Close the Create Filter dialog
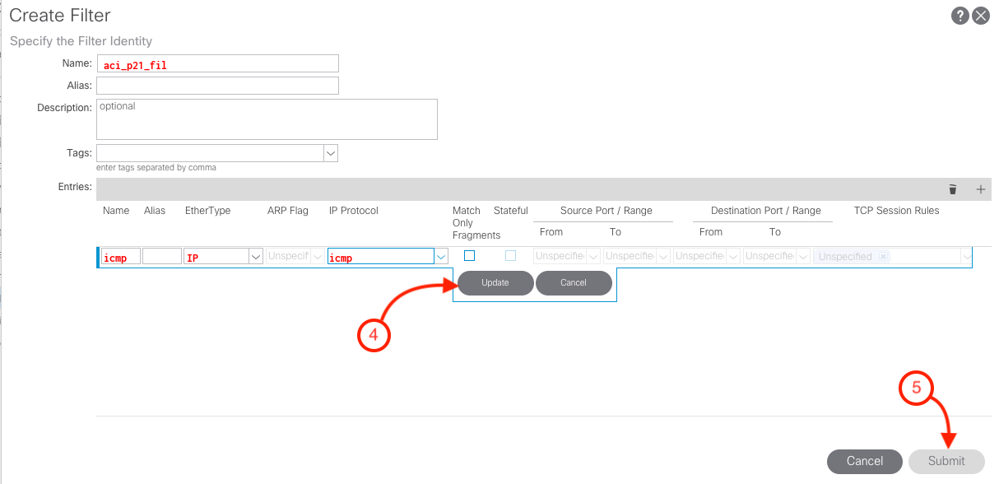The height and width of the screenshot is (484, 999). (x=980, y=16)
